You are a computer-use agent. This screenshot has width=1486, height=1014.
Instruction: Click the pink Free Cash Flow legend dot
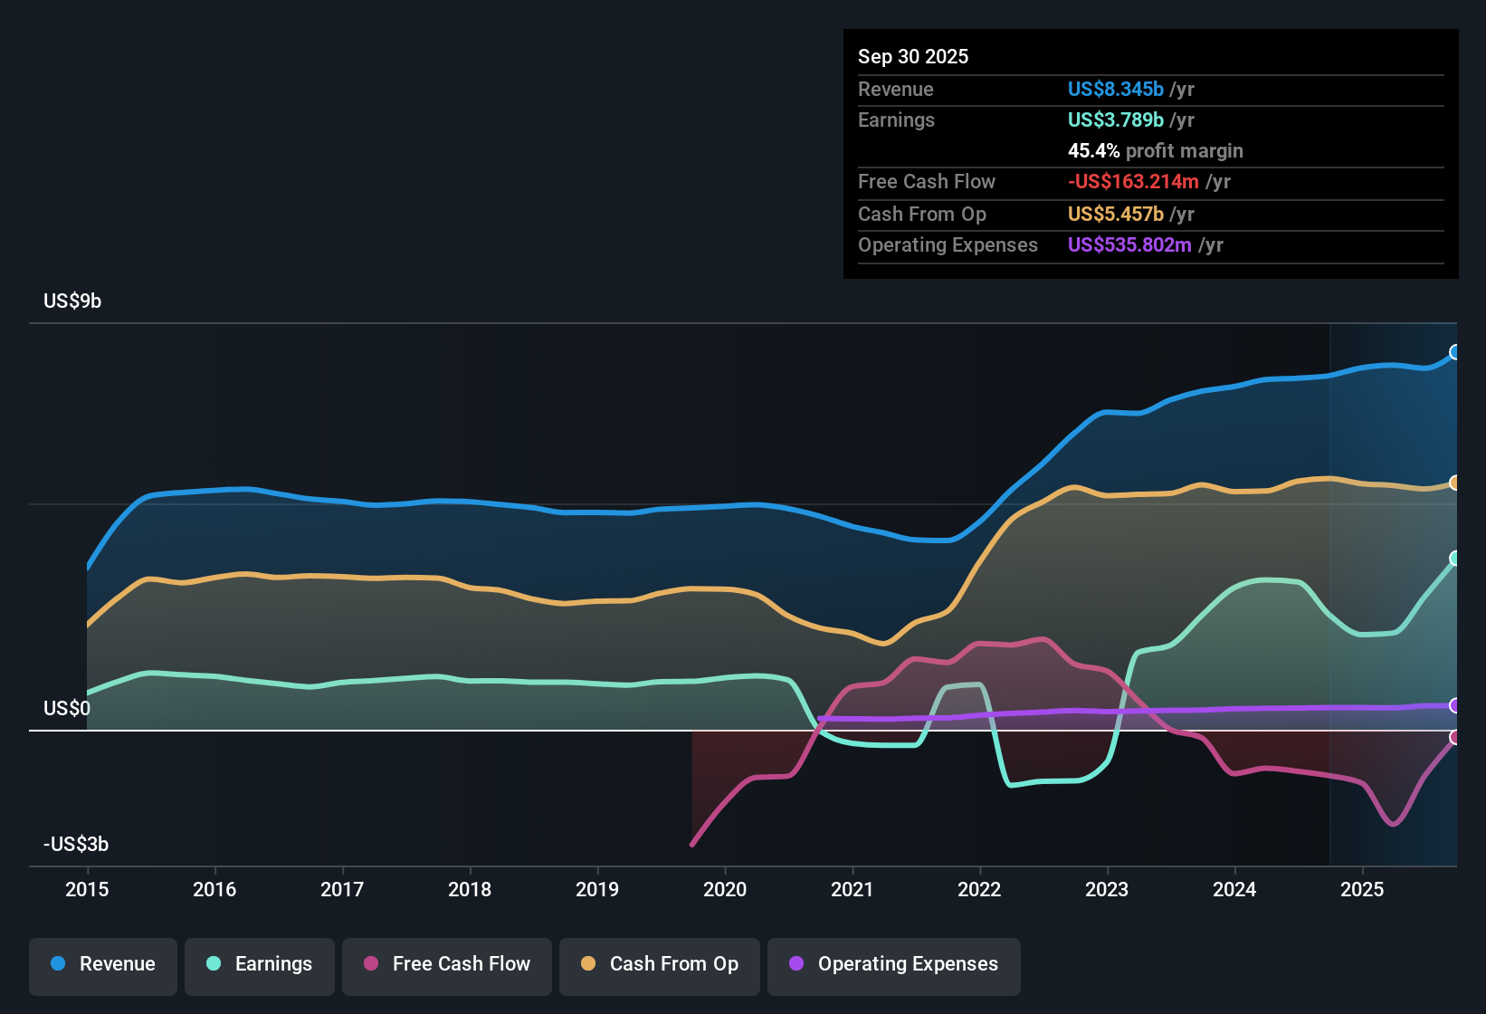click(x=369, y=964)
